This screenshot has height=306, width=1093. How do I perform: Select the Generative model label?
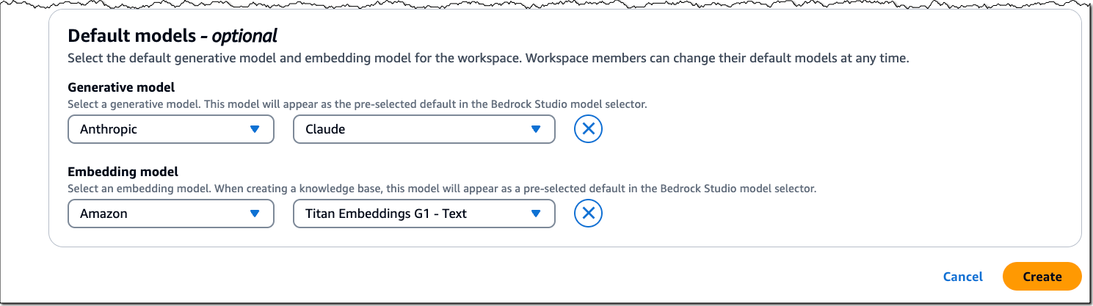pyautogui.click(x=121, y=87)
